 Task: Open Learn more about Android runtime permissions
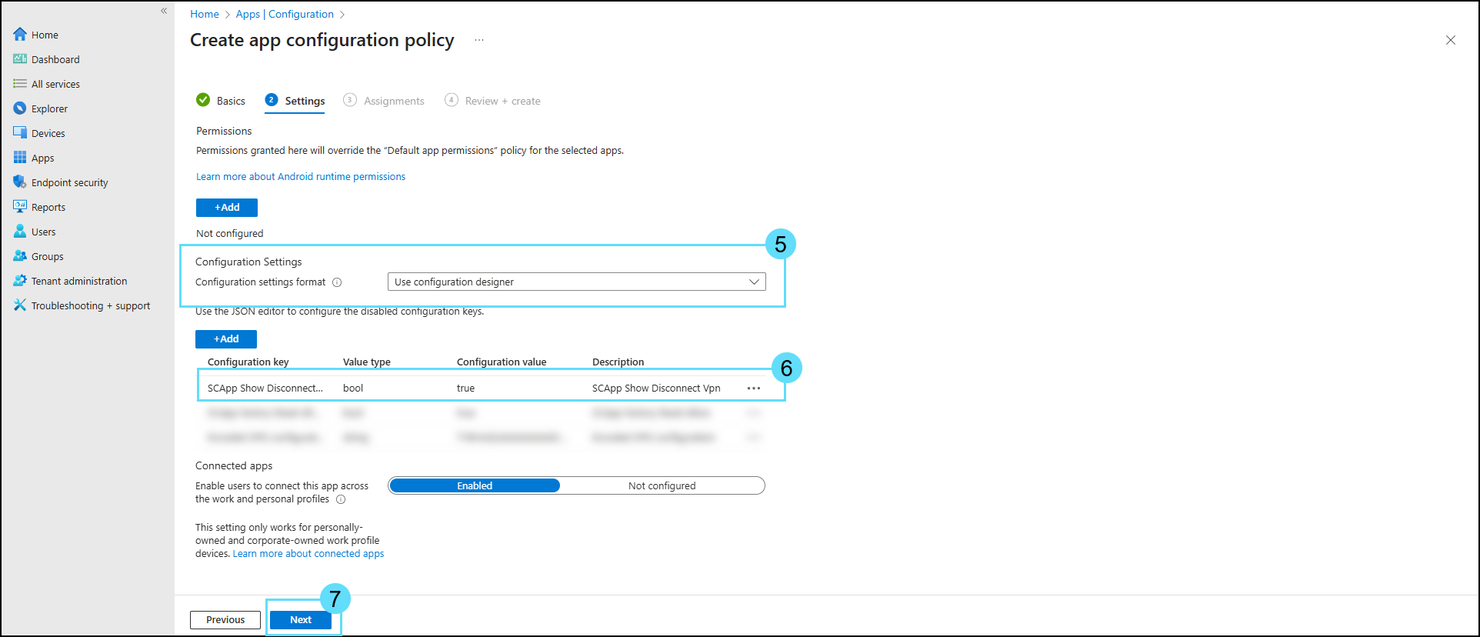click(301, 177)
